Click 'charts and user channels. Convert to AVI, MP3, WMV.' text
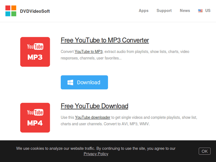This screenshot has height=162, width=216. tap(105, 124)
